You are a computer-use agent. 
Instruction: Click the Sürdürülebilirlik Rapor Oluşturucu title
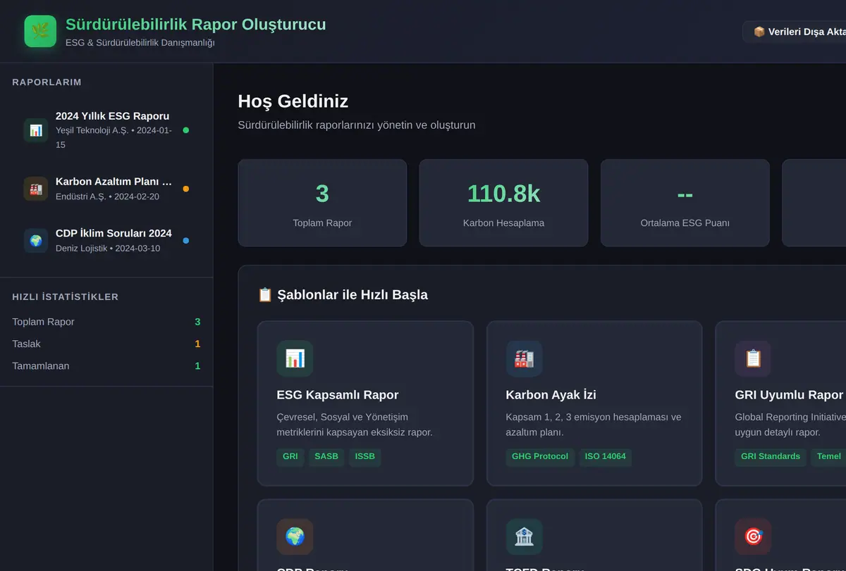tap(196, 25)
